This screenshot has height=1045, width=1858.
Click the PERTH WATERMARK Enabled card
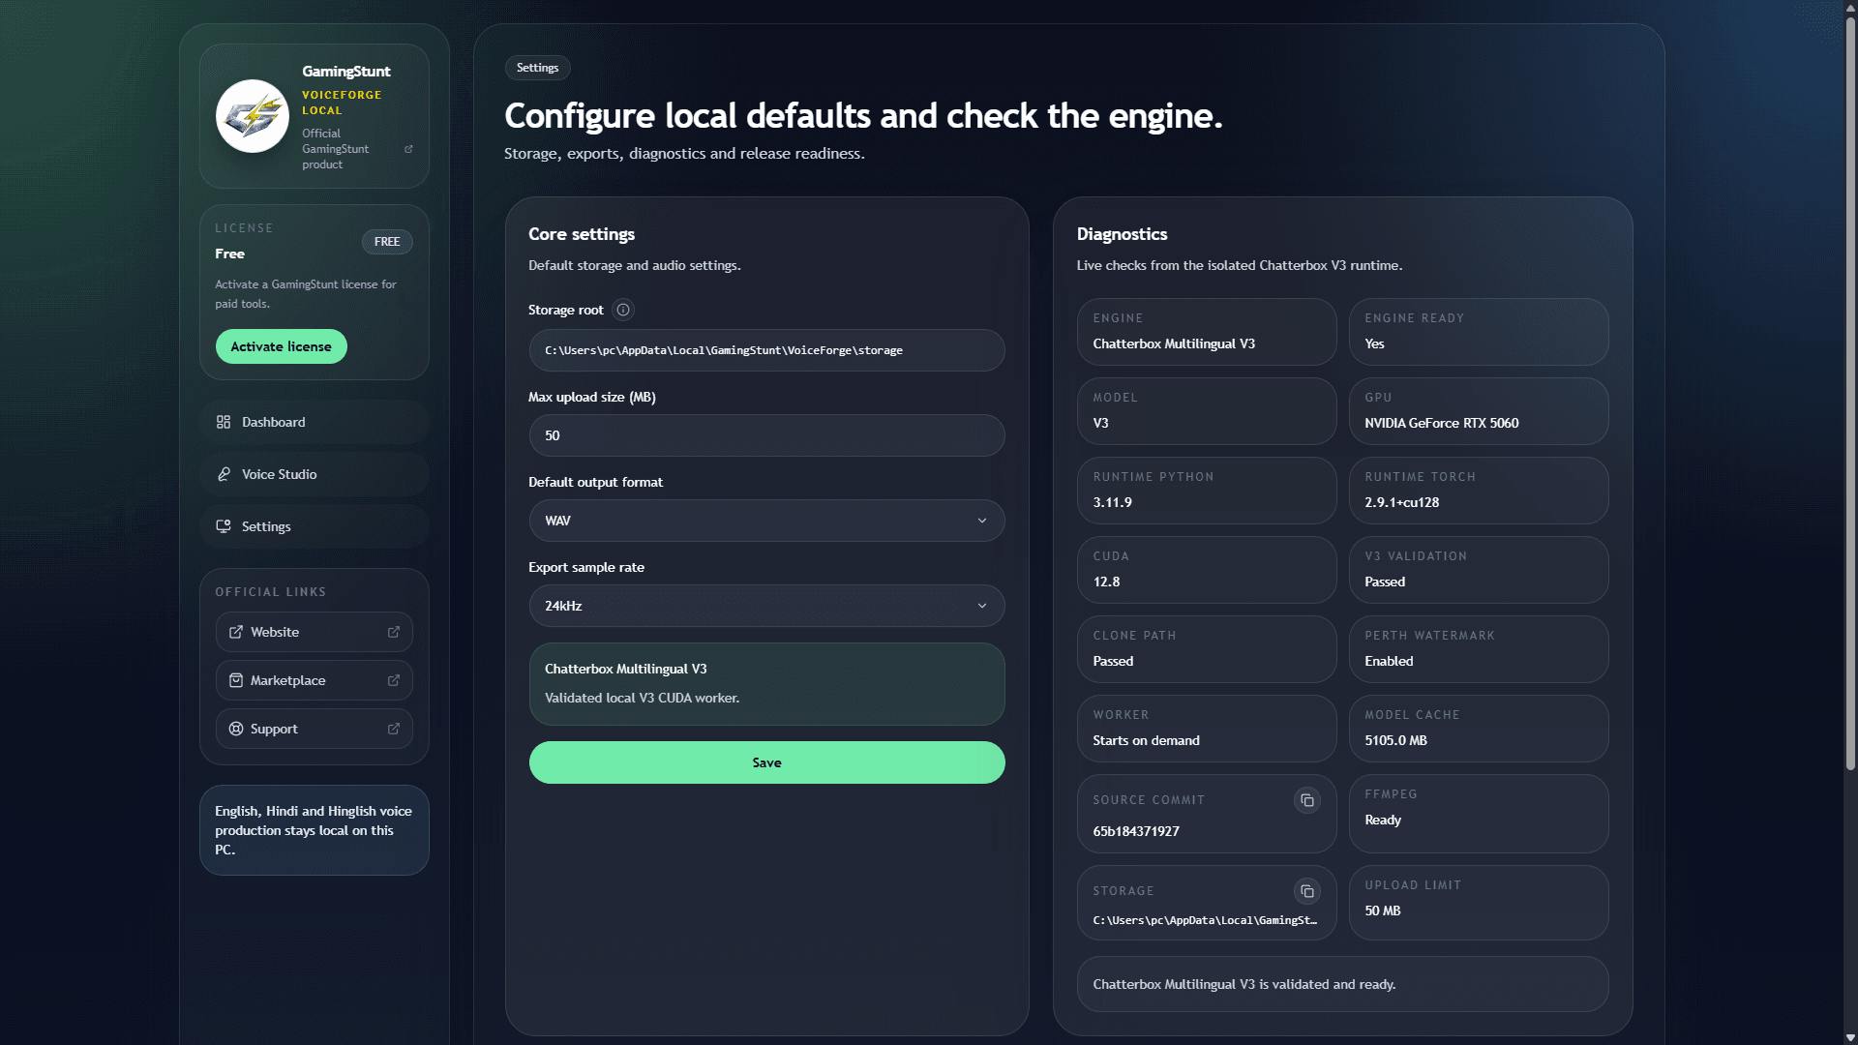pyautogui.click(x=1479, y=649)
